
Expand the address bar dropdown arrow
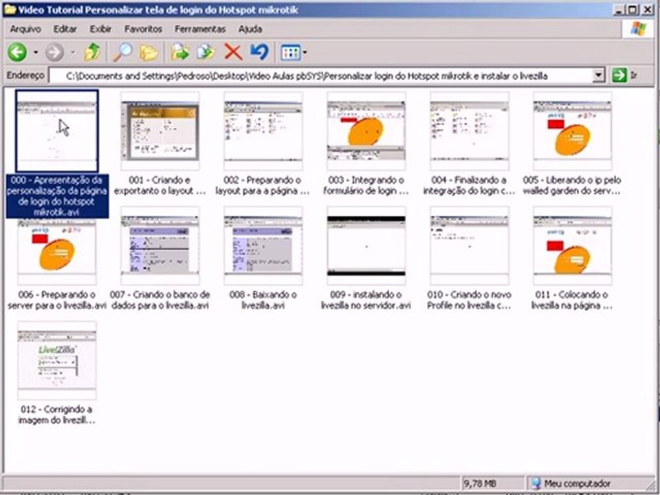click(x=599, y=76)
